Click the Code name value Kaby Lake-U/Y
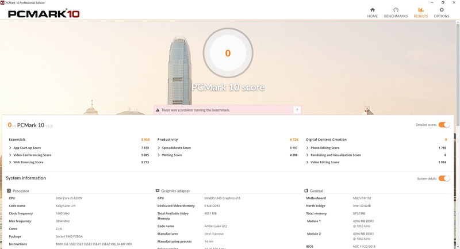Image resolution: width=460 pixels, height=249 pixels. (x=66, y=206)
